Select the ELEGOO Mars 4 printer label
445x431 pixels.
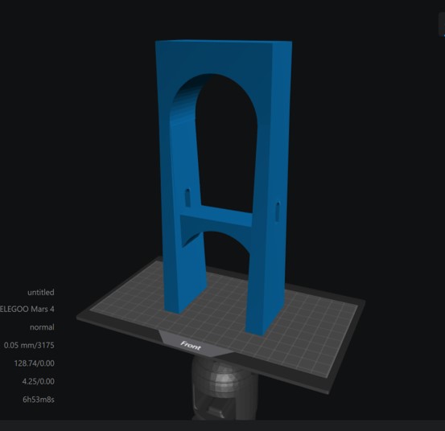point(27,309)
